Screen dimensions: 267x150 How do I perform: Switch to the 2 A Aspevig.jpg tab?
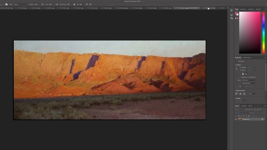click(106, 8)
